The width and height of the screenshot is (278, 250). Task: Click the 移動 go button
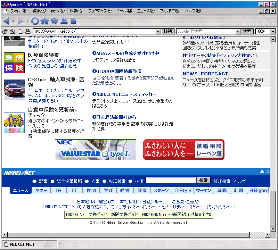coord(168,31)
